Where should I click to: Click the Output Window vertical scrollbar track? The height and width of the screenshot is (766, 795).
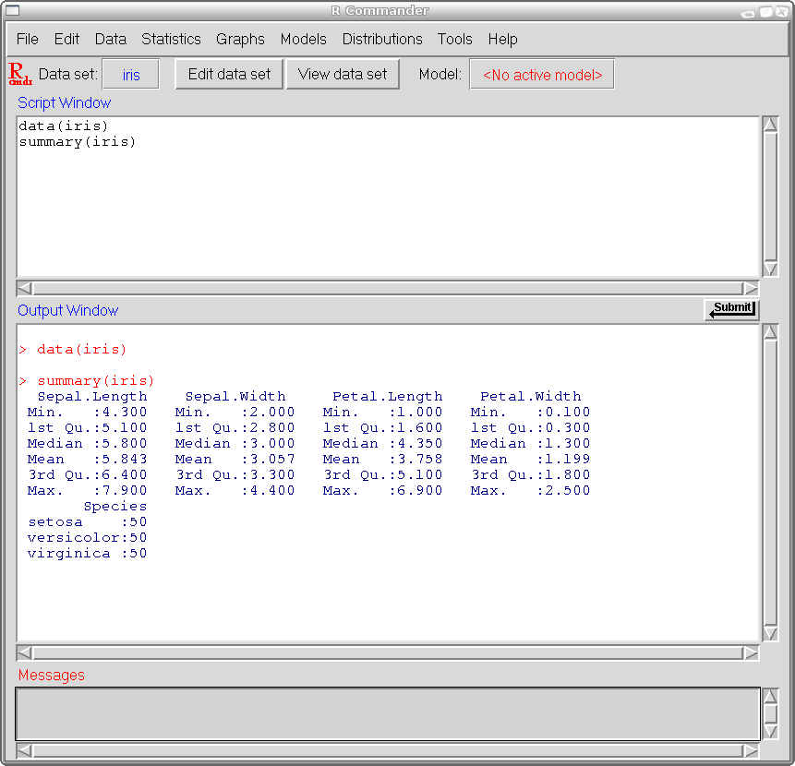click(770, 480)
